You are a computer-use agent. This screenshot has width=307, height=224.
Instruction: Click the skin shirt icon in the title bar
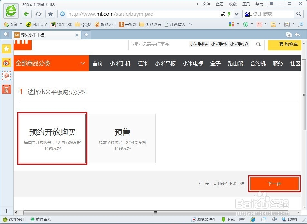pos(271,4)
